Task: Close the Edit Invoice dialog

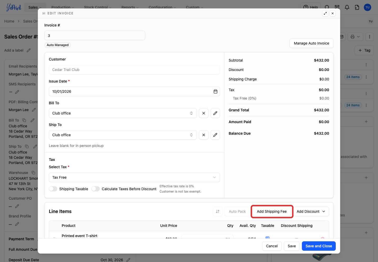Action: 333,13
